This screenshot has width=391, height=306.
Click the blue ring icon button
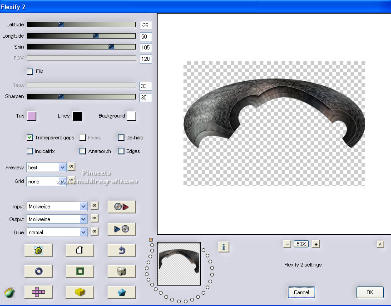pos(39,271)
